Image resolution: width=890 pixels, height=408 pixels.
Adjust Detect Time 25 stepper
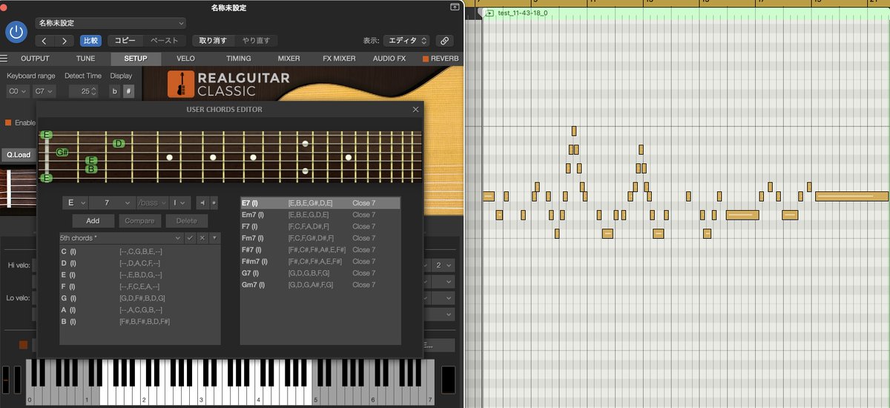coord(94,91)
